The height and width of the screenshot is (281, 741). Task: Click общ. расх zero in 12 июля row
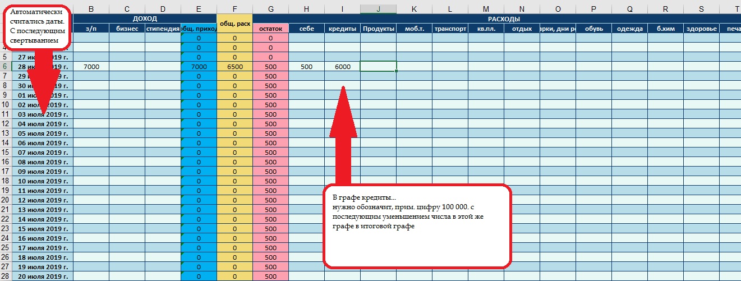(234, 200)
